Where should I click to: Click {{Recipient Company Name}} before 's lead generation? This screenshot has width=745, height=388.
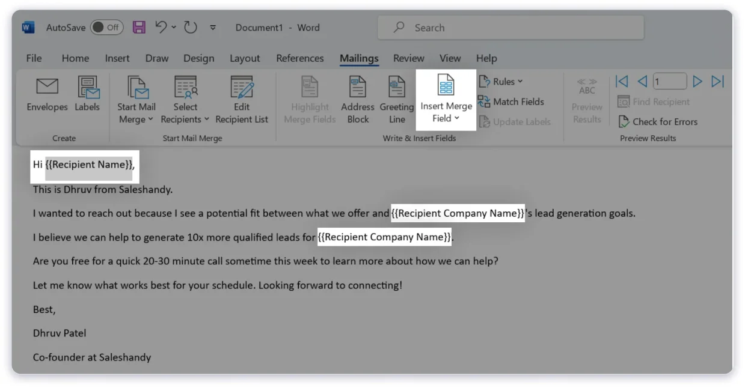coord(458,213)
